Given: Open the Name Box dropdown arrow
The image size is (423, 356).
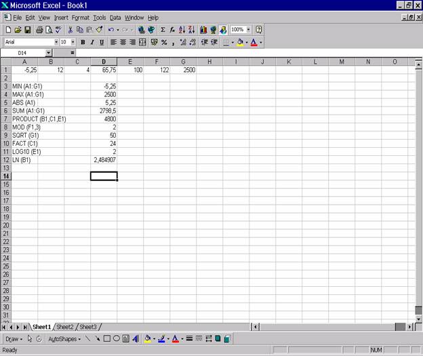Looking at the screenshot, I should (49, 52).
